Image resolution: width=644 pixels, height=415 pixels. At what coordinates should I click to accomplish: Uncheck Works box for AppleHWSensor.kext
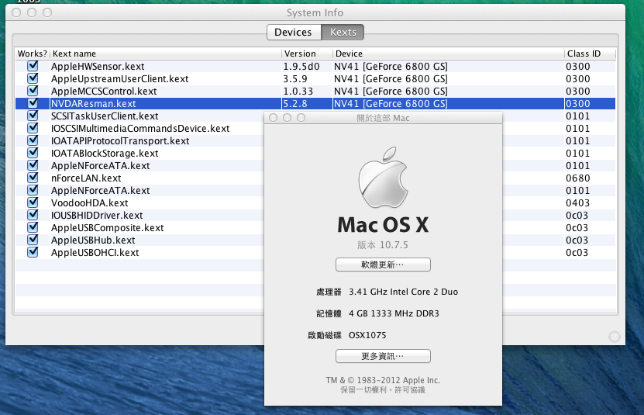(33, 66)
